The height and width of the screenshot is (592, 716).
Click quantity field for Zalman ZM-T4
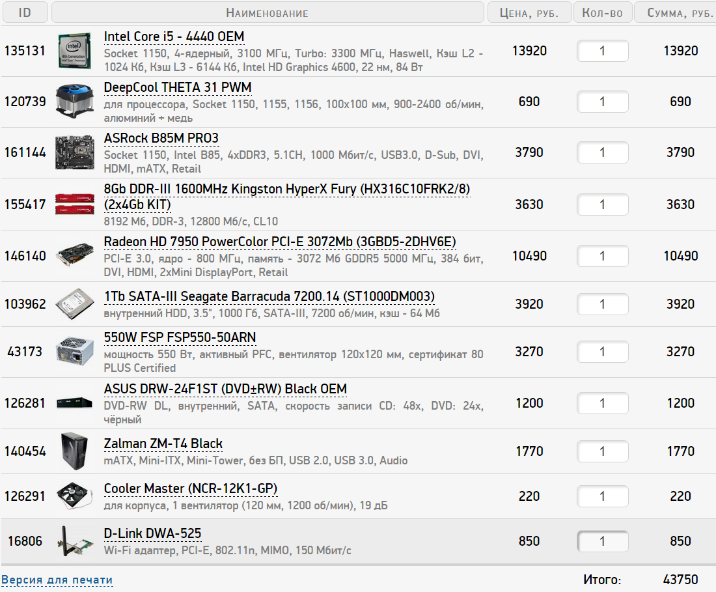click(602, 451)
